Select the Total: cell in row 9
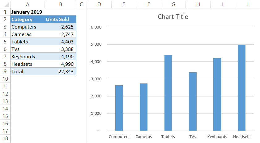Screen dimensions: 260x143 point(28,71)
